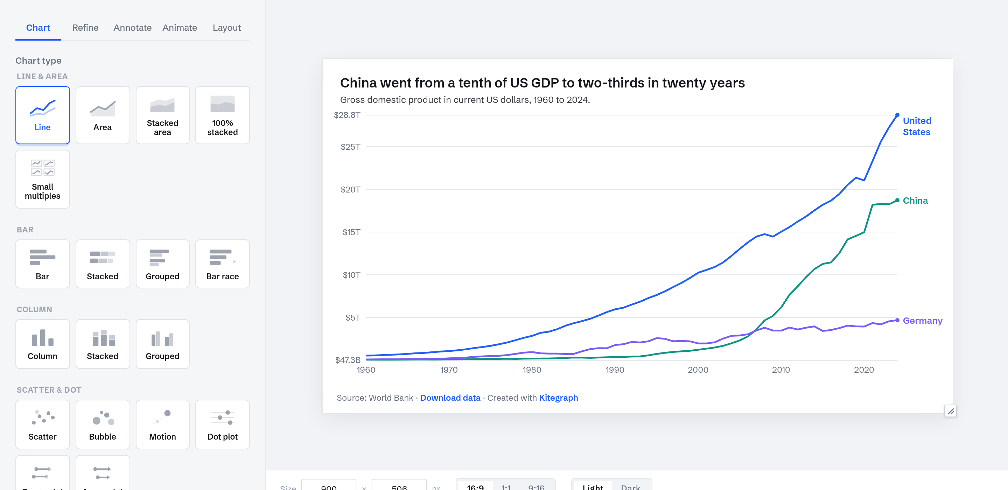The height and width of the screenshot is (490, 1008).
Task: Click the Germany line endpoint dot
Action: (x=897, y=320)
